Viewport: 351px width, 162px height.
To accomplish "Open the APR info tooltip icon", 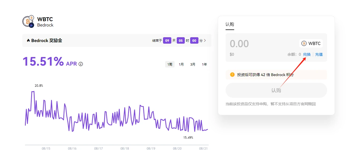I will (x=81, y=64).
